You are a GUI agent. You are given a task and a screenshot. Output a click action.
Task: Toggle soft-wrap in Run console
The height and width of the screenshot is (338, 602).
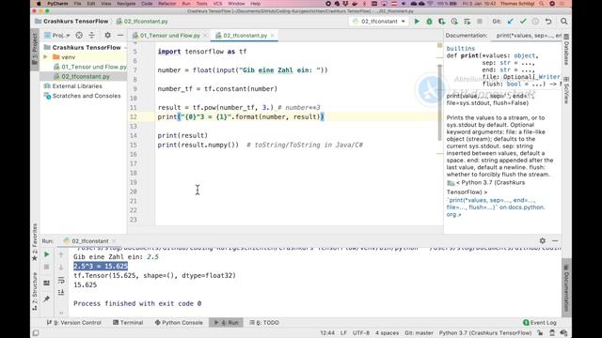pos(61,280)
